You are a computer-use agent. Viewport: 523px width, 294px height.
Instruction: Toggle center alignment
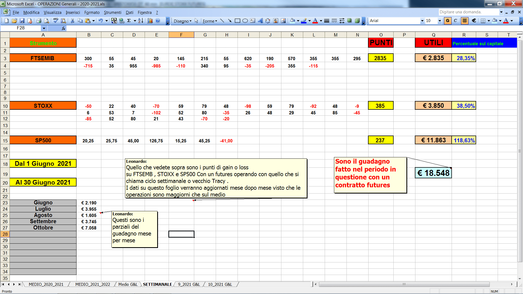[x=465, y=21]
